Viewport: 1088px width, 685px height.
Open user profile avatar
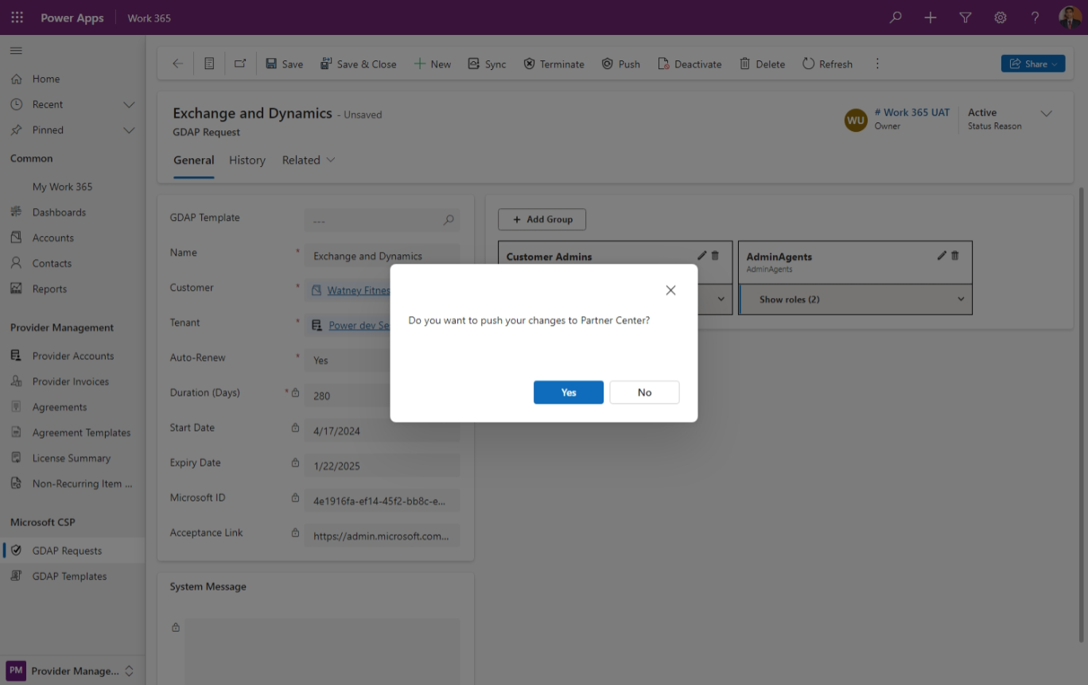pyautogui.click(x=1070, y=17)
